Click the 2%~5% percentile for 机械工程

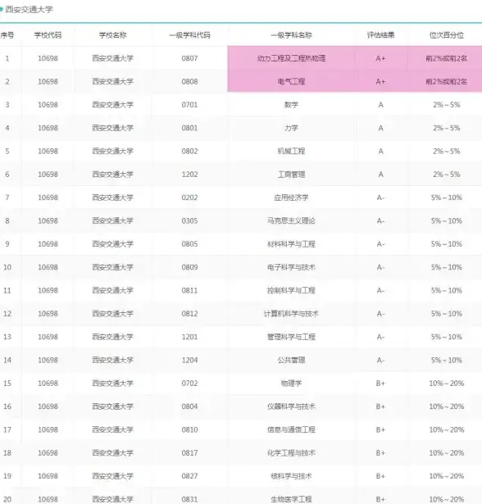tap(447, 151)
